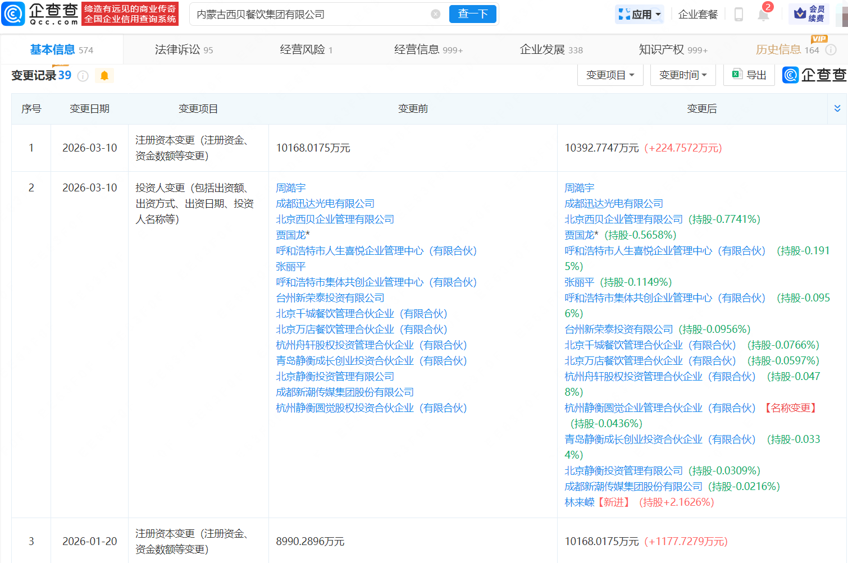Click the blue 查一下 search button
Image resolution: width=848 pixels, height=563 pixels.
click(472, 14)
